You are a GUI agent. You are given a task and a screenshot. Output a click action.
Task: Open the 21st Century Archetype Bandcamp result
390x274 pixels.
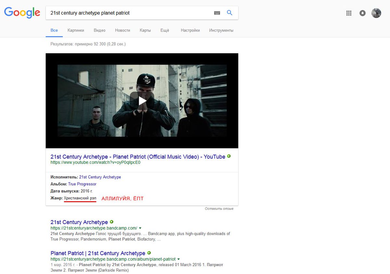(79, 222)
